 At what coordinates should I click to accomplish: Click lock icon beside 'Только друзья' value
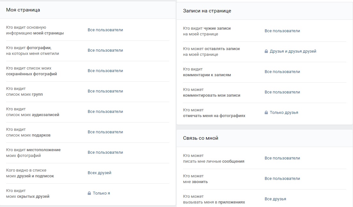pyautogui.click(x=266, y=113)
